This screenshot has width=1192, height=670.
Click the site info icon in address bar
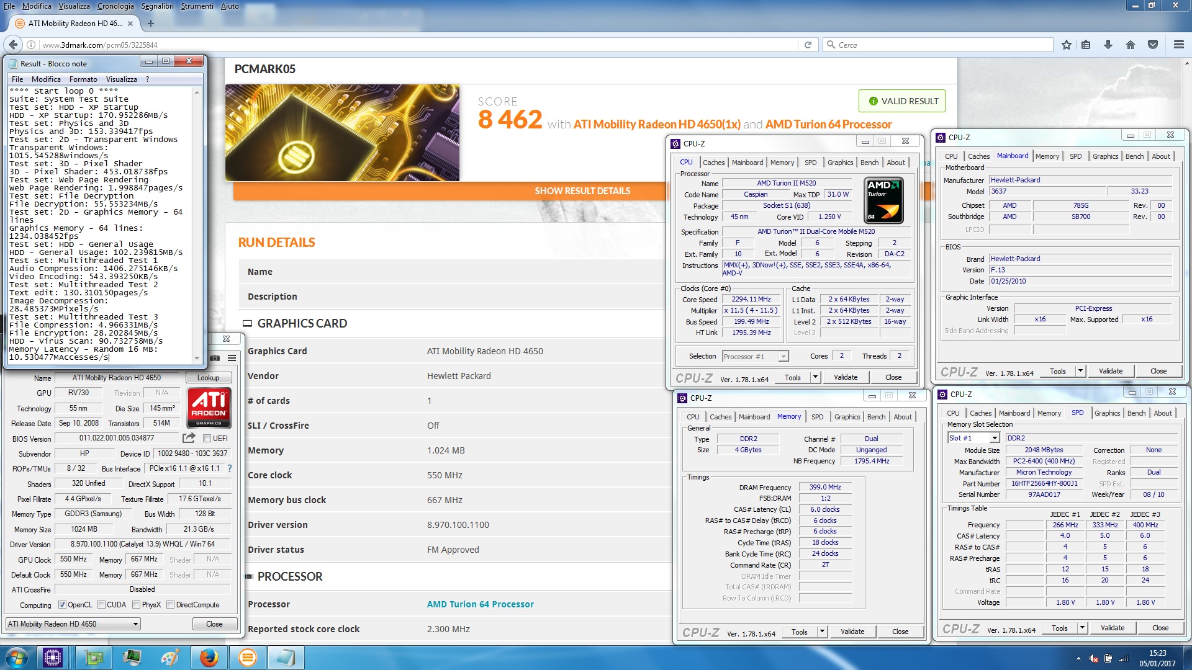coord(31,45)
